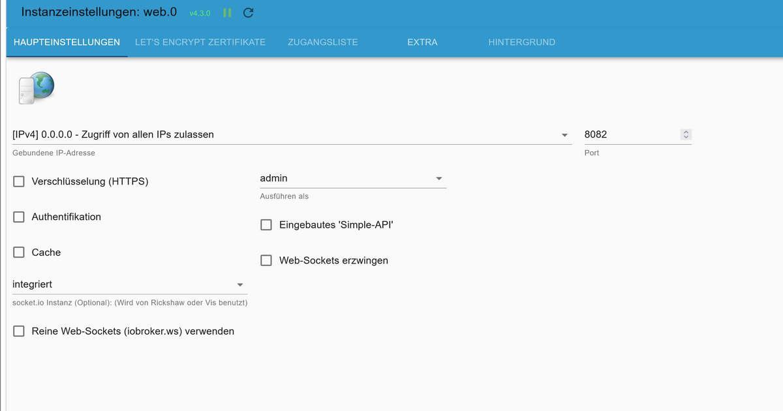Click the green pause instance icon
The height and width of the screenshot is (411, 783).
pos(227,13)
